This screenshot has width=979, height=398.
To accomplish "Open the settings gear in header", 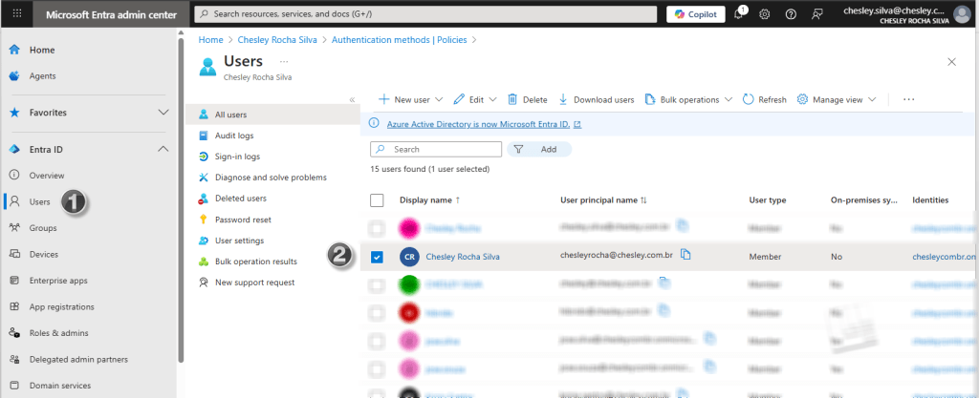I will (x=765, y=14).
